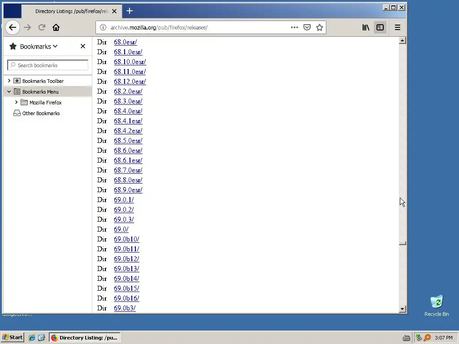Image resolution: width=459 pixels, height=344 pixels.
Task: Open the 68.12.0esr/ directory link
Action: pyautogui.click(x=130, y=82)
